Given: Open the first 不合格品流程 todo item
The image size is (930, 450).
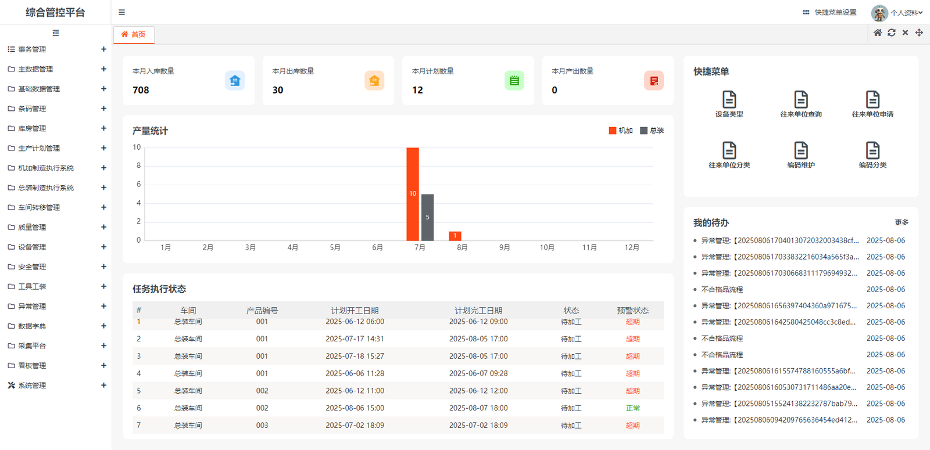Looking at the screenshot, I should coord(722,289).
